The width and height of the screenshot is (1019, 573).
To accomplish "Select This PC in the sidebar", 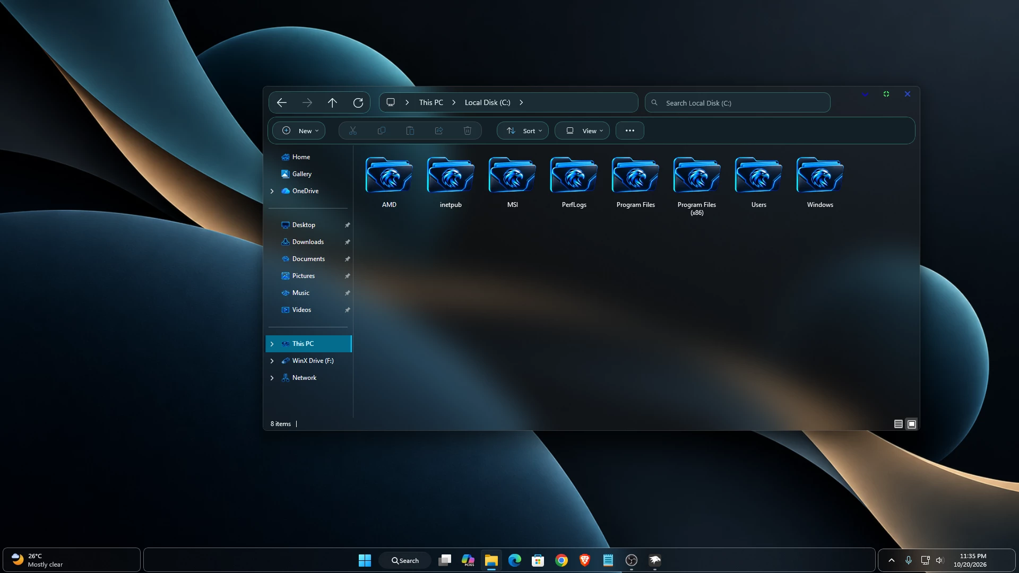I will pos(308,344).
